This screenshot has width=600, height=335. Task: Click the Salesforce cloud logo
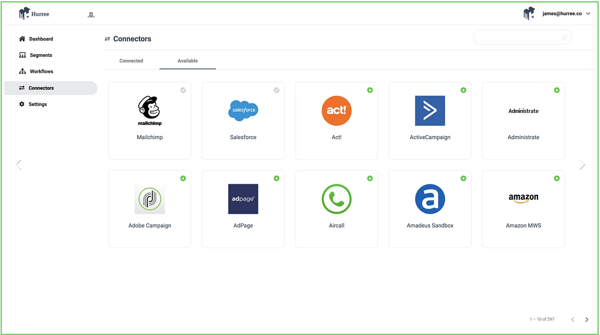243,111
